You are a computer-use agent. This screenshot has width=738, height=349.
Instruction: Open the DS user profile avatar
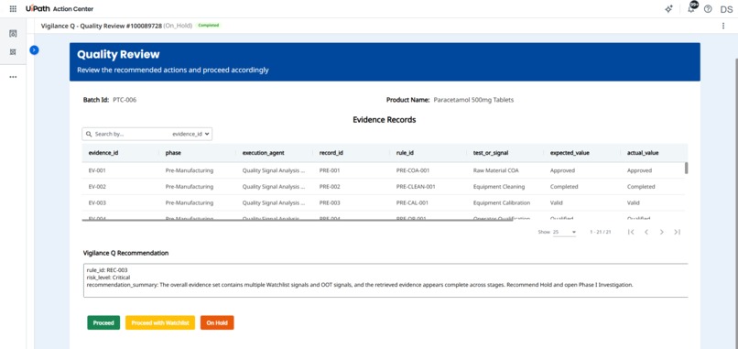(x=726, y=9)
